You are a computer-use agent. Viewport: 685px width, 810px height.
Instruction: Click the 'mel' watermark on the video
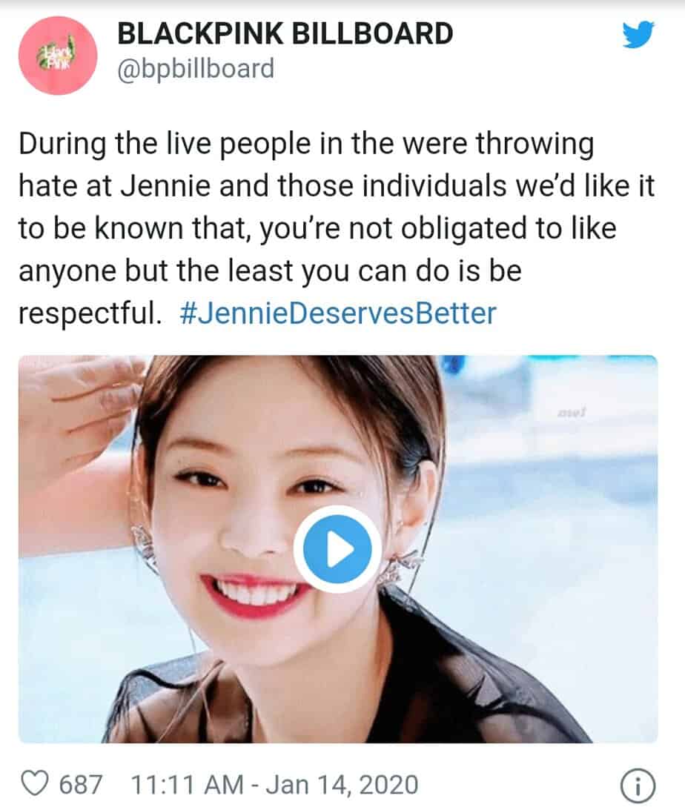click(572, 412)
